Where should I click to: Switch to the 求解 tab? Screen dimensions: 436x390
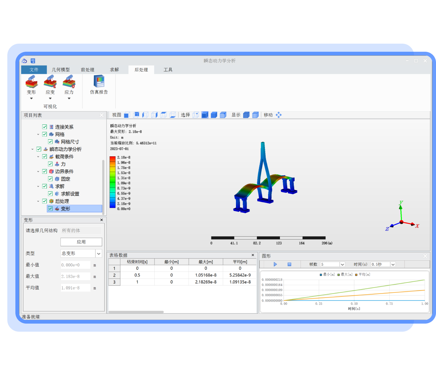tap(114, 70)
